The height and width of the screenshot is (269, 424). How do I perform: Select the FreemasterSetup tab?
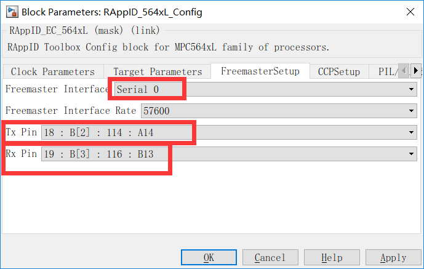coord(260,71)
